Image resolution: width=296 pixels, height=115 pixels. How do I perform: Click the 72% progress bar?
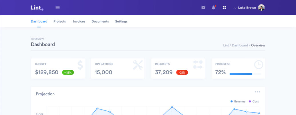[245, 74]
